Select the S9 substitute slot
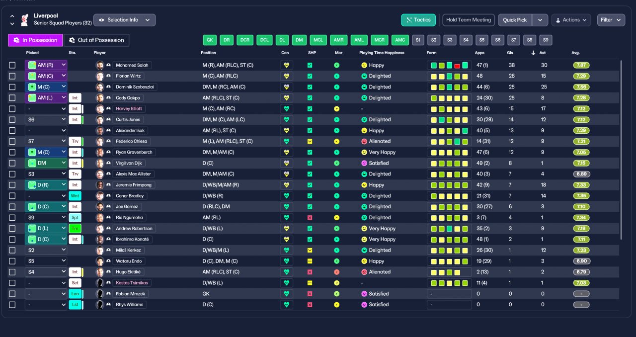636x337 pixels. click(x=546, y=40)
